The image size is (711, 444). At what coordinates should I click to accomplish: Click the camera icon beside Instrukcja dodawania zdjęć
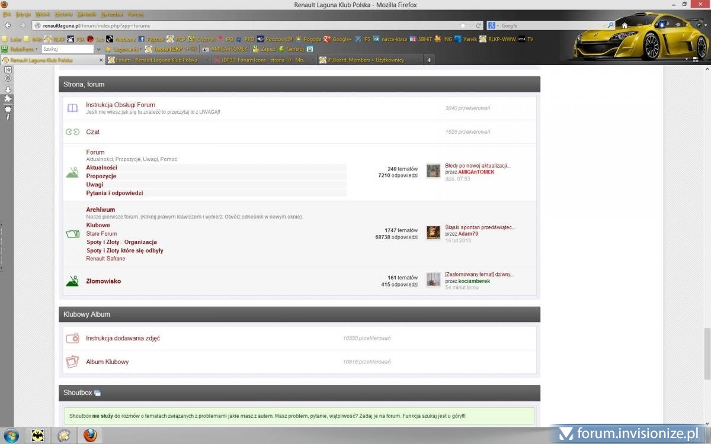coord(72,338)
